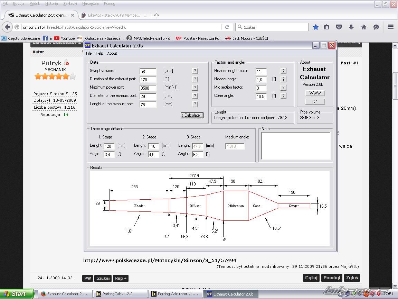Open the About menu in Exhaust Calculator

pos(112,53)
